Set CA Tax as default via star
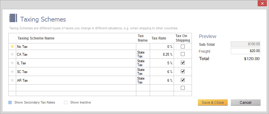This screenshot has width=269, height=114. [x=12, y=54]
